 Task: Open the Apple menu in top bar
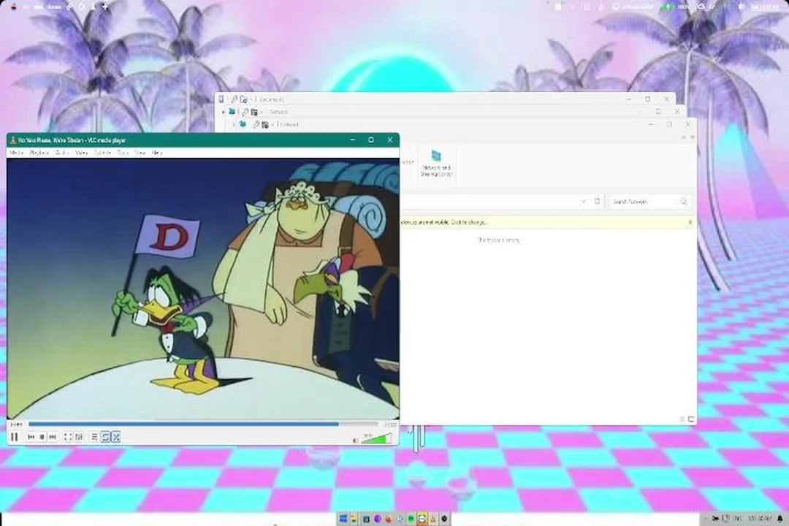pos(14,7)
